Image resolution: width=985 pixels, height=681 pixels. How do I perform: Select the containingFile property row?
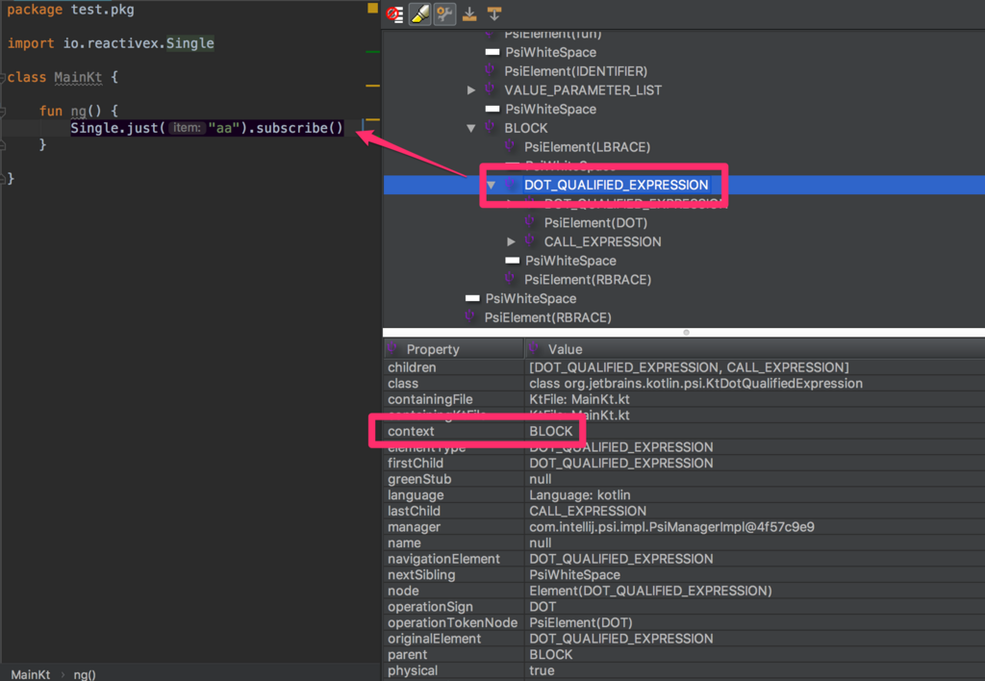684,399
